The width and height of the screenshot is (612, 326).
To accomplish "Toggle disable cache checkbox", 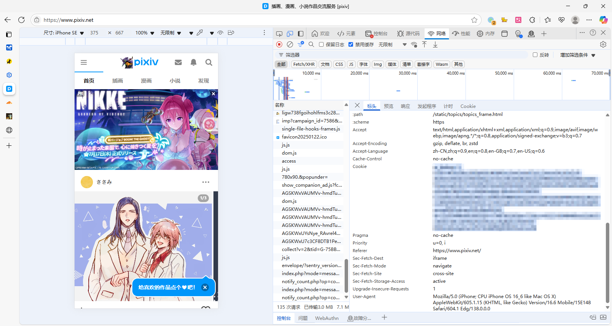I will click(351, 44).
